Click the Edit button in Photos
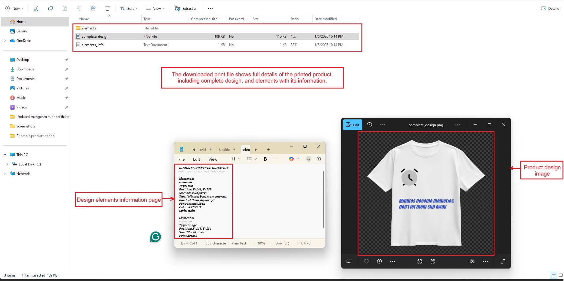 [353, 125]
